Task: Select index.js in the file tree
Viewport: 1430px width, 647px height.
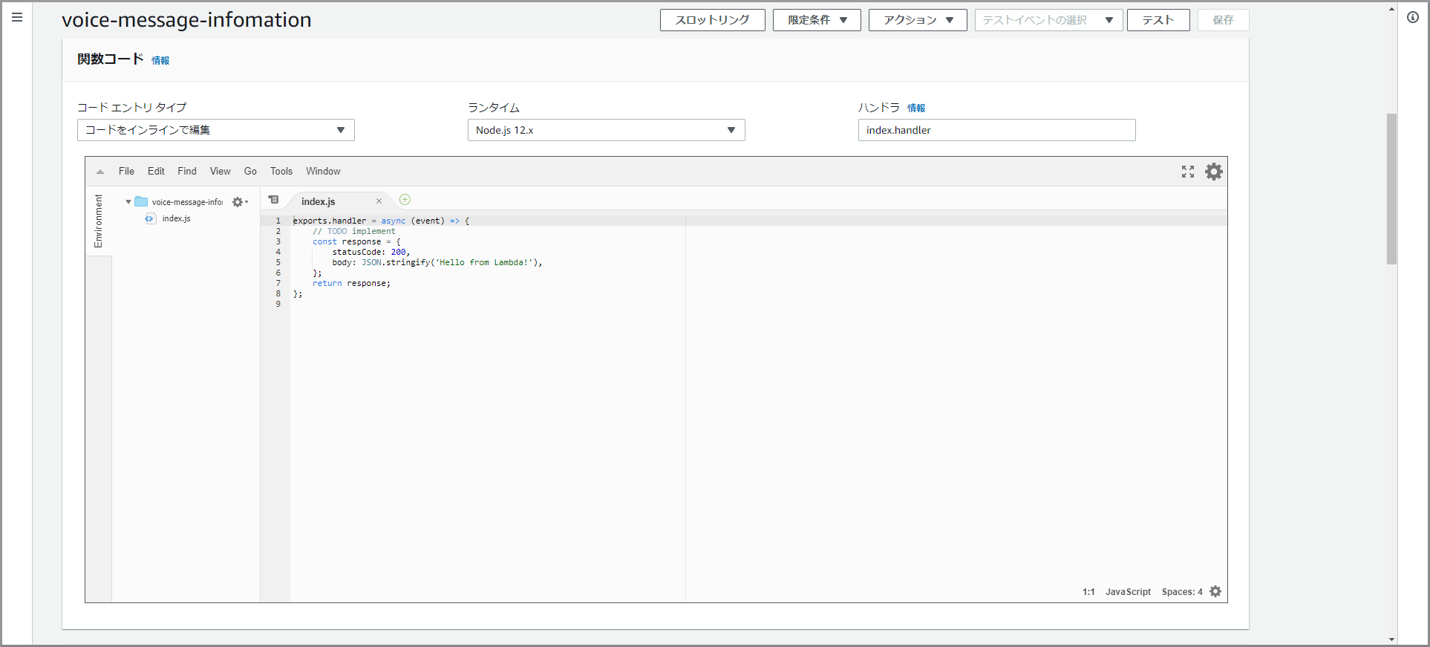Action: pos(177,218)
